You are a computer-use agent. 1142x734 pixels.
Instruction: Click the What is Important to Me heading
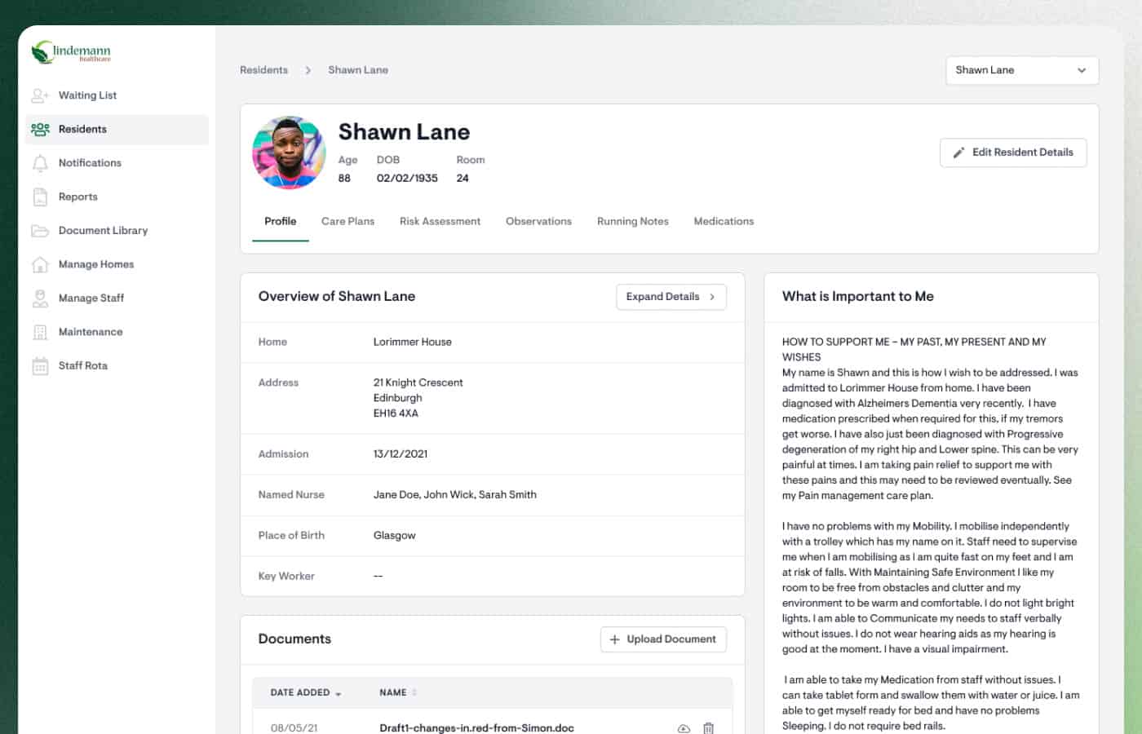[858, 297]
